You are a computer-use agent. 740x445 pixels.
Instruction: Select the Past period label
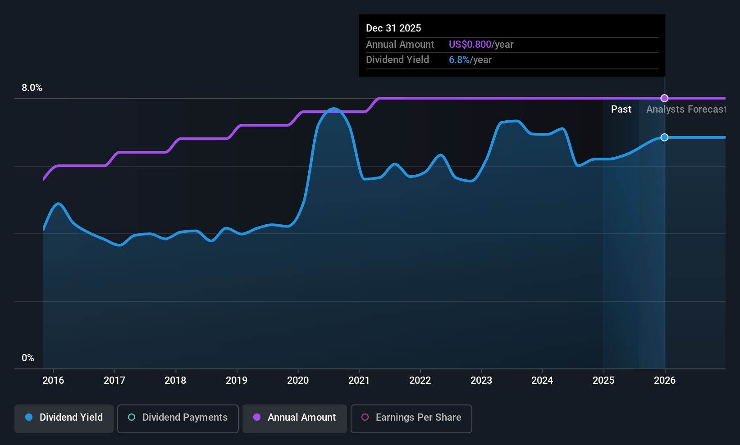tap(621, 109)
